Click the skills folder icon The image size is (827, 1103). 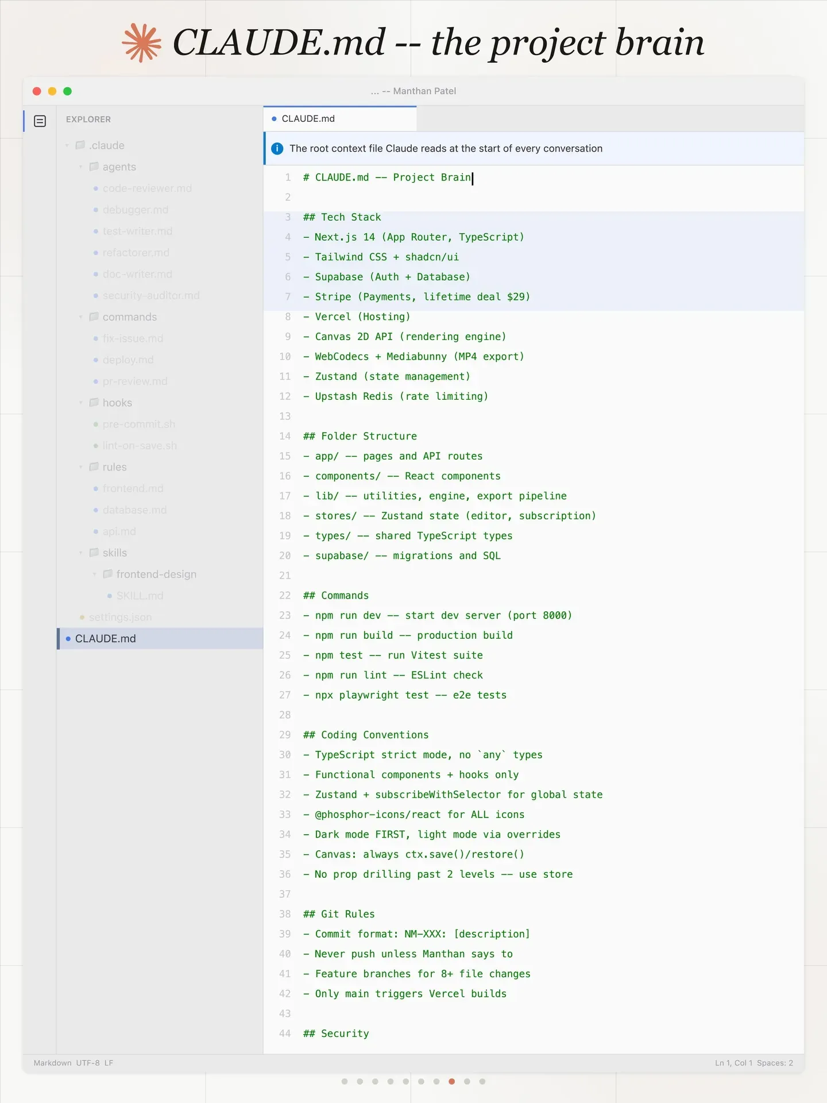[94, 553]
